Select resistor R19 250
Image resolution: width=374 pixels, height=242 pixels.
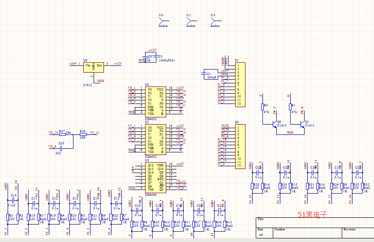(49, 217)
